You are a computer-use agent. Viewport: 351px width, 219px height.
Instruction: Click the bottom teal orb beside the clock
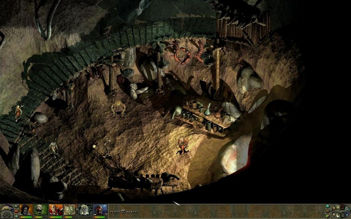point(16,216)
